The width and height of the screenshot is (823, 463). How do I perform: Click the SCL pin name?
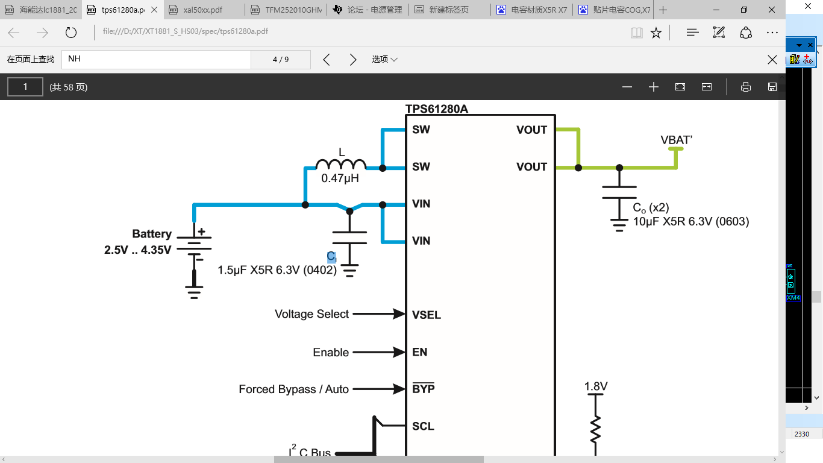423,426
